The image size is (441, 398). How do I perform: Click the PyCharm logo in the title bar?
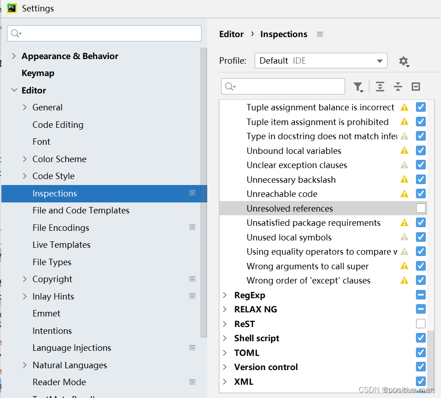(11, 8)
